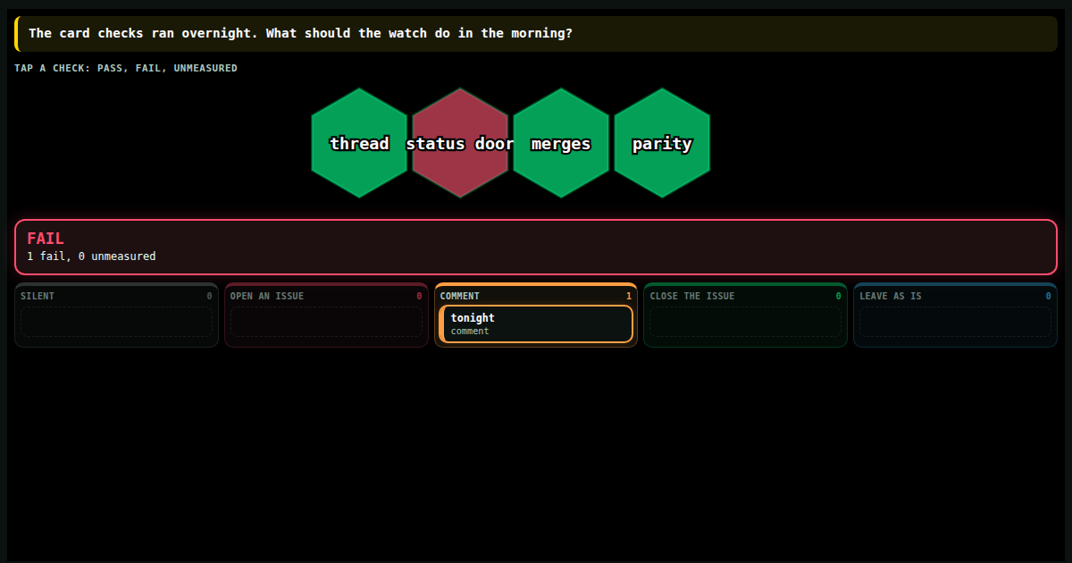
Task: Tap the status door check hexagon
Action: (x=460, y=143)
